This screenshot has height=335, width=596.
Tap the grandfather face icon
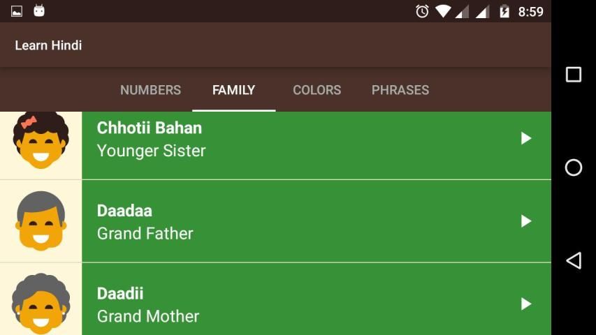(x=41, y=221)
